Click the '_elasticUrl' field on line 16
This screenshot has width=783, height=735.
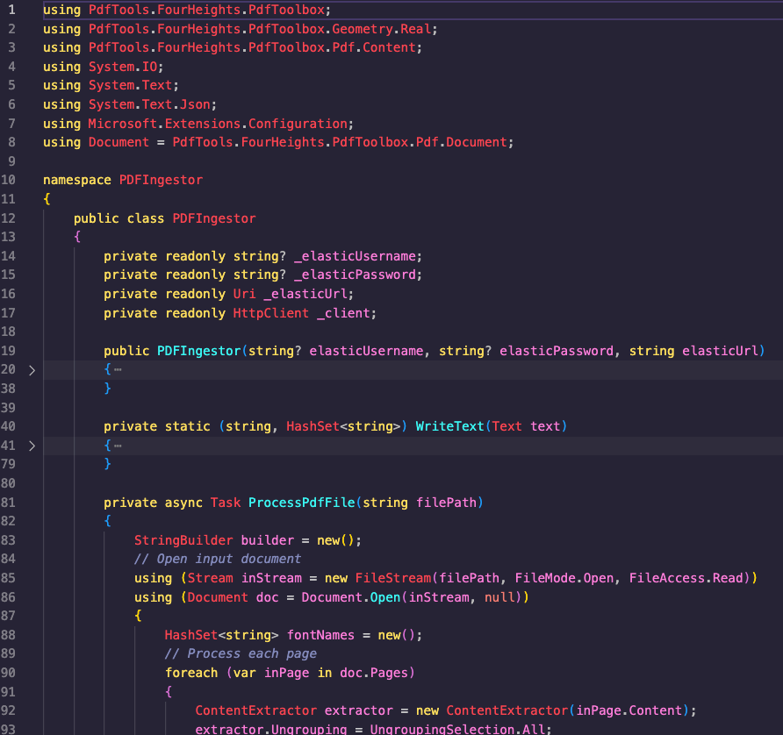(305, 294)
